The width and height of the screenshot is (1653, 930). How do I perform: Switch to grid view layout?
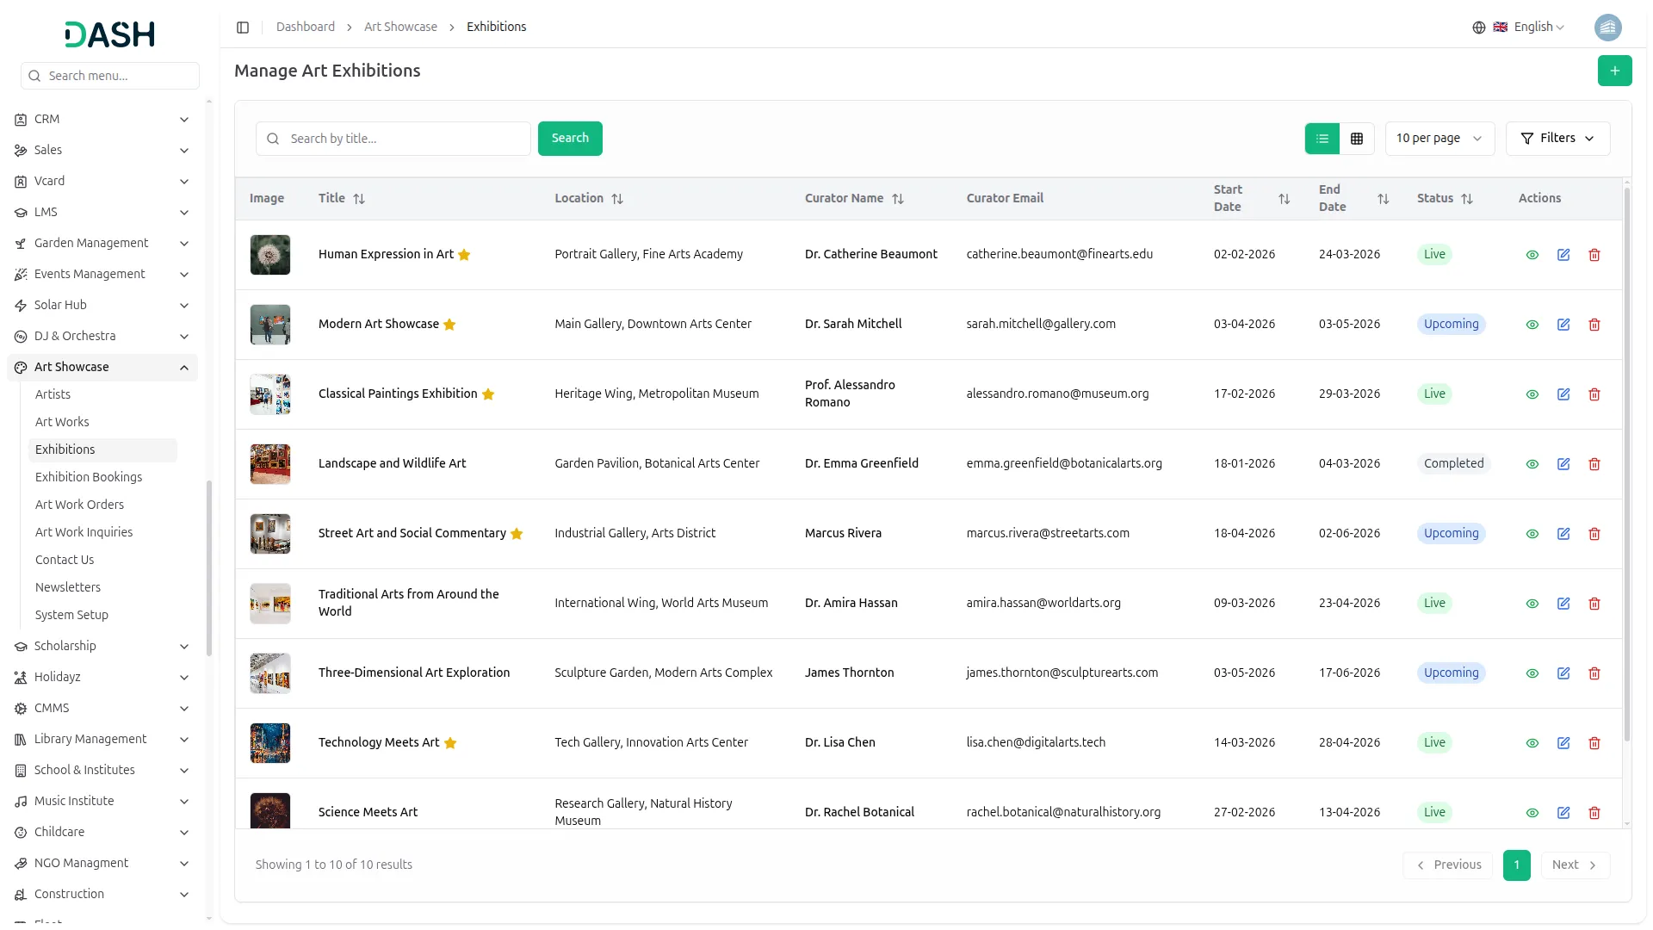[x=1356, y=139]
